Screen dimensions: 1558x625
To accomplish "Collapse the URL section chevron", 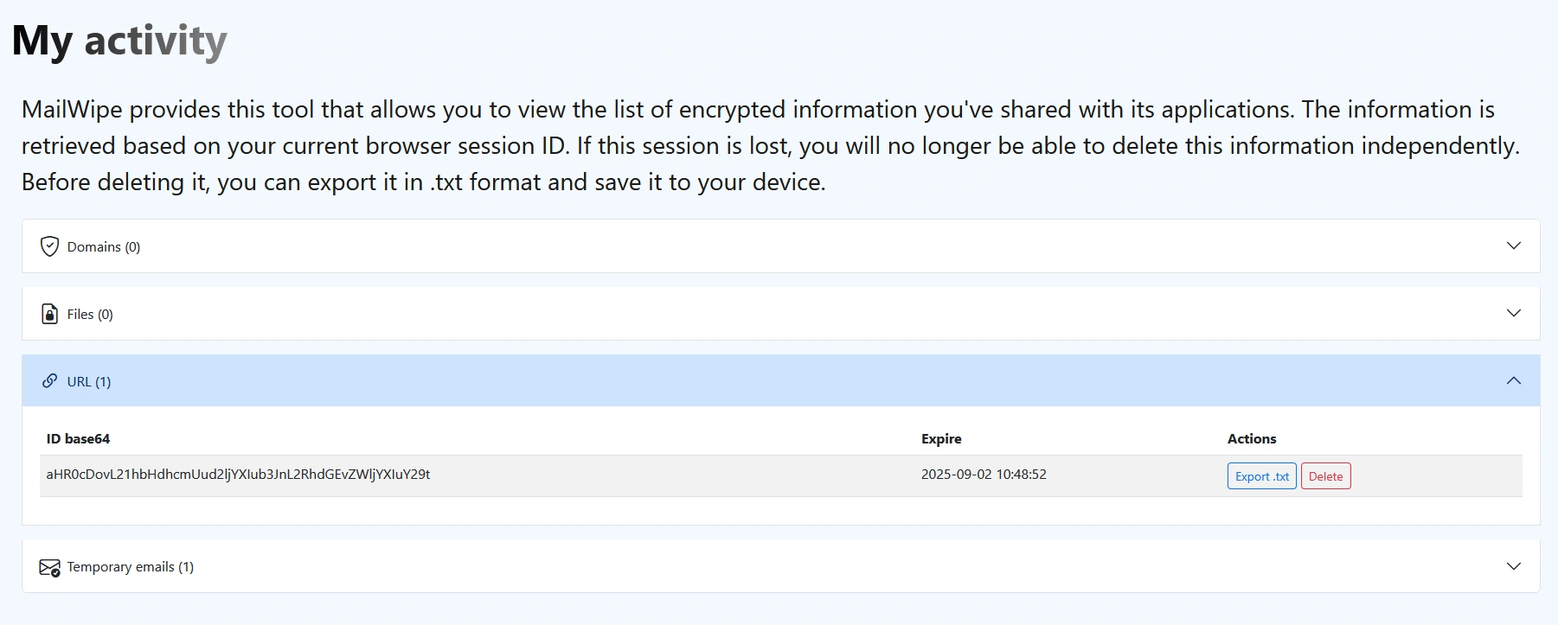I will pyautogui.click(x=1513, y=380).
